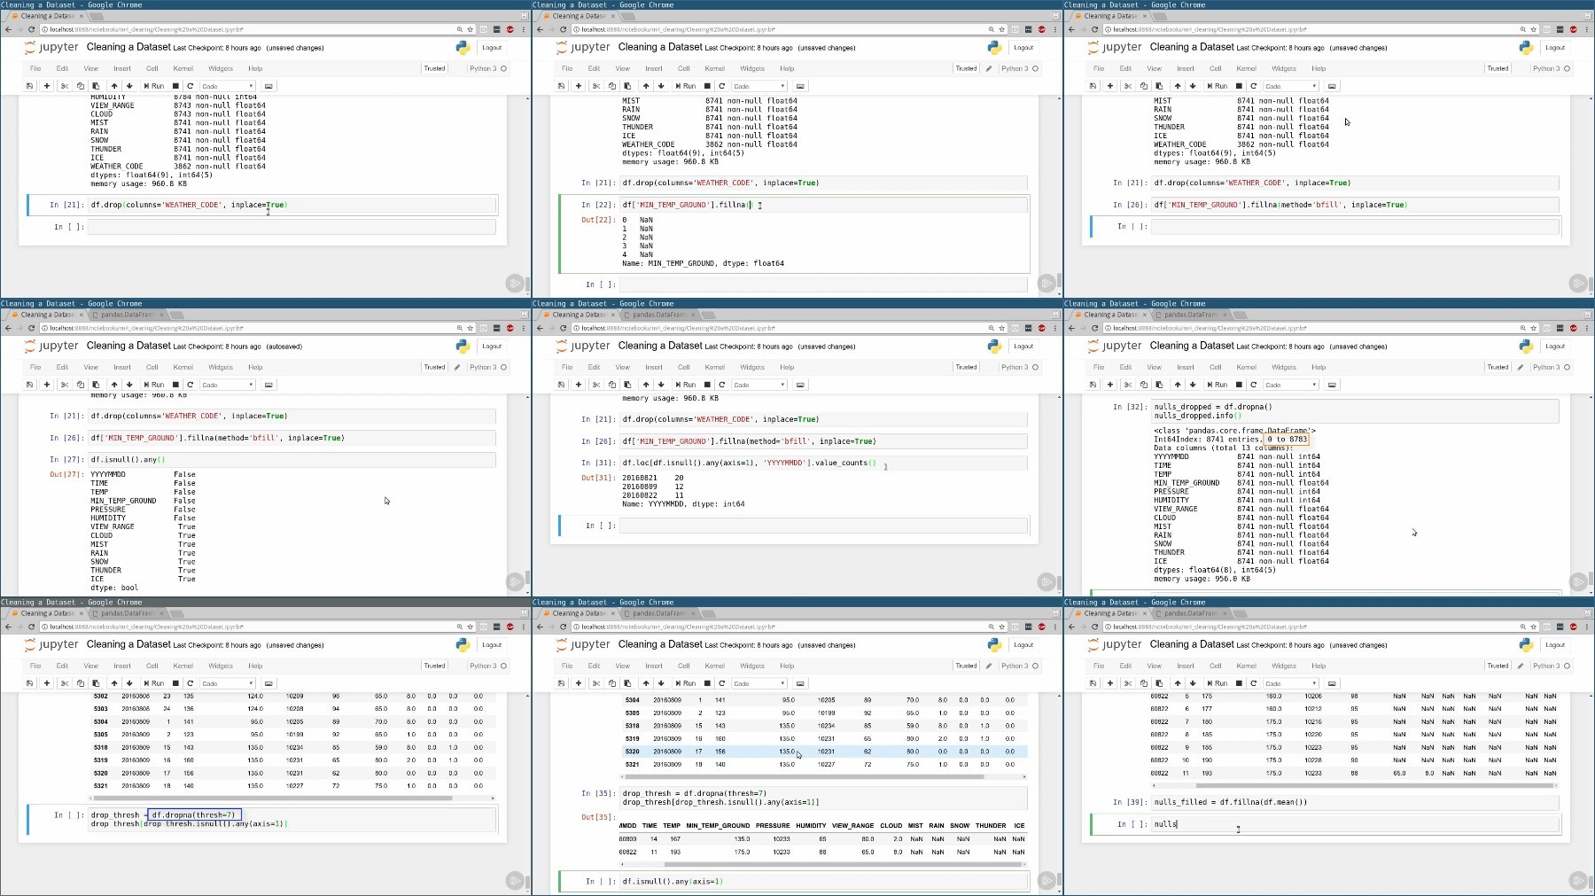
Task: Open the Help menu in the In [35] drop_thresh notebook
Action: point(787,666)
